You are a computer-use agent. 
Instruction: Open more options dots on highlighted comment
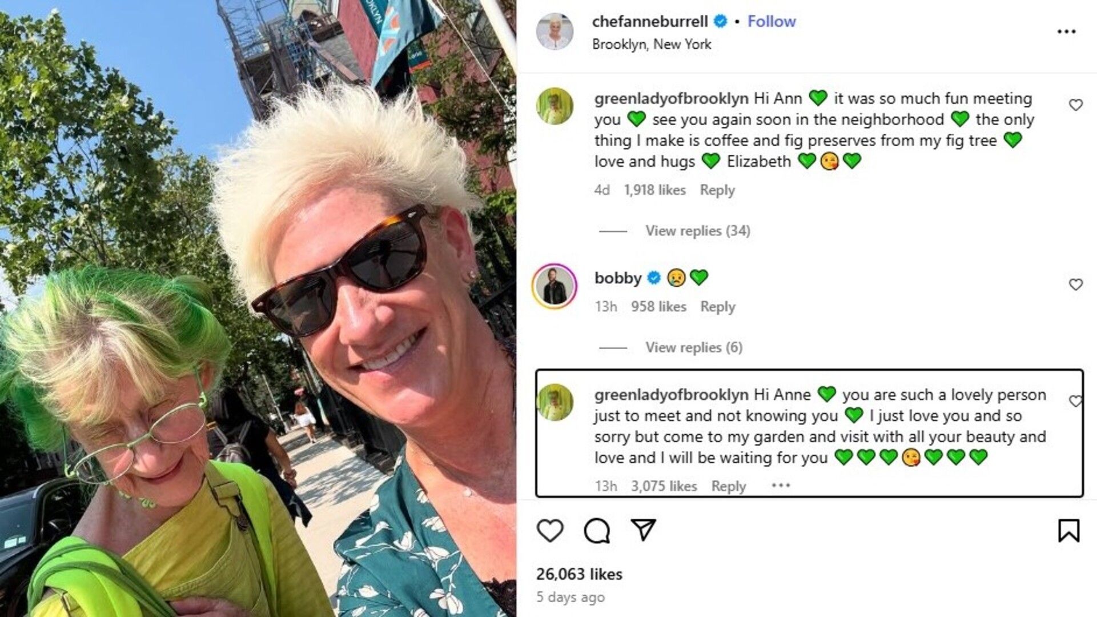click(781, 485)
